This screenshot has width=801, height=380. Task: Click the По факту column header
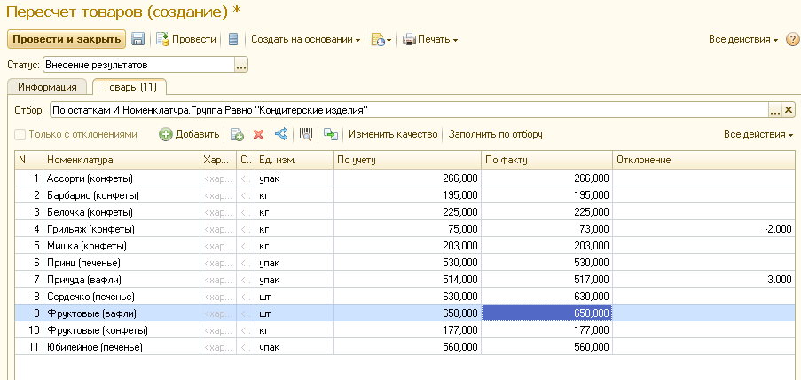pos(546,160)
